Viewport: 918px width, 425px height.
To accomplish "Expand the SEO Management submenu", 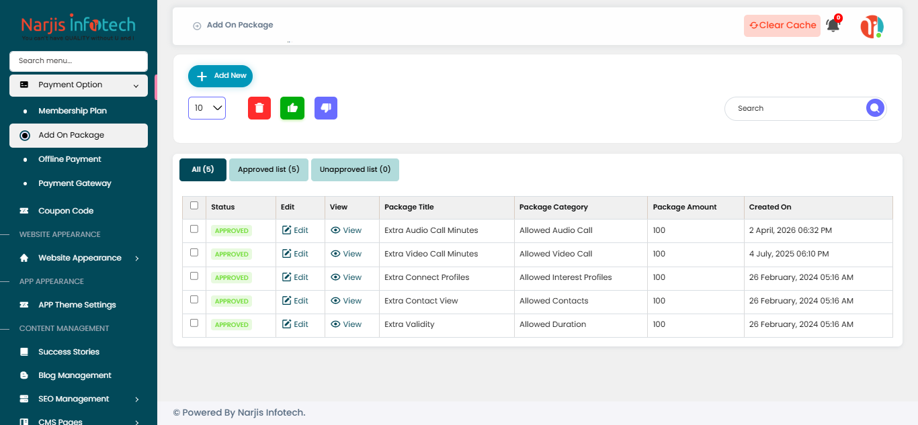I will point(137,399).
